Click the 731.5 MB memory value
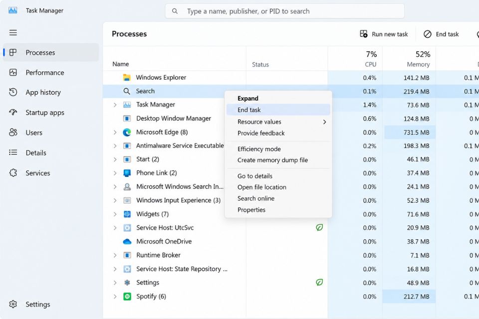This screenshot has height=319, width=479. point(416,133)
